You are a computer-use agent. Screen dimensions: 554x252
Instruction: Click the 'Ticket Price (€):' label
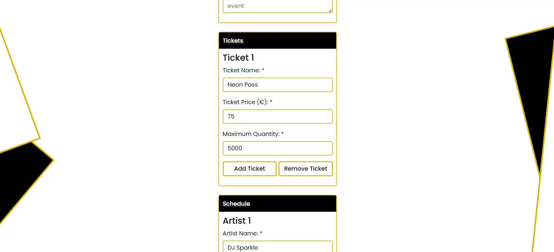(245, 102)
